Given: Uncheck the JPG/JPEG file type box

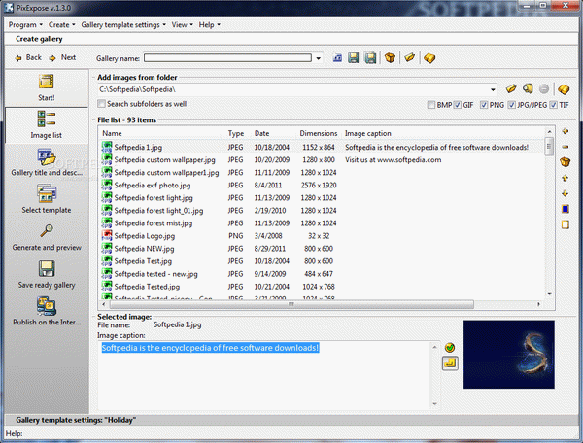Looking at the screenshot, I should (512, 105).
